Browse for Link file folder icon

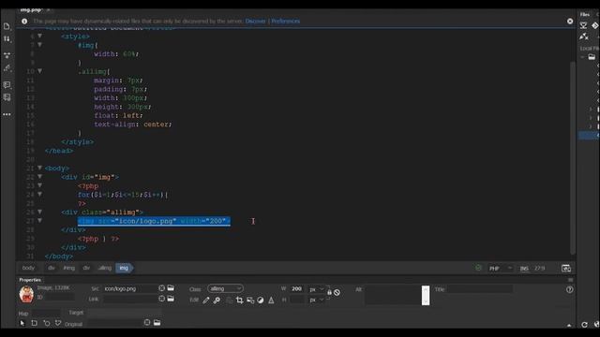click(171, 299)
